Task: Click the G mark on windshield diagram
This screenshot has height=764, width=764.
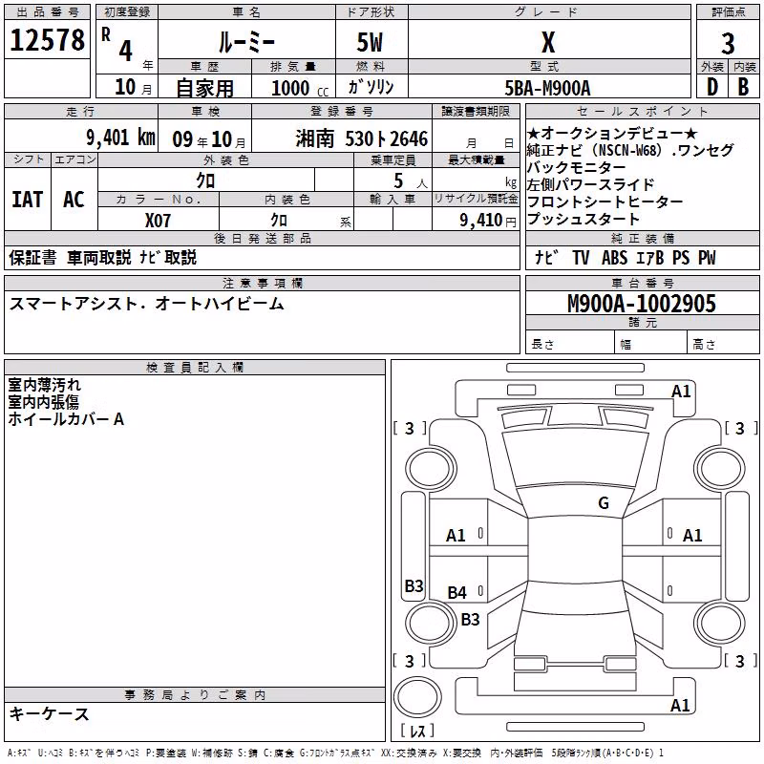Action: (604, 502)
